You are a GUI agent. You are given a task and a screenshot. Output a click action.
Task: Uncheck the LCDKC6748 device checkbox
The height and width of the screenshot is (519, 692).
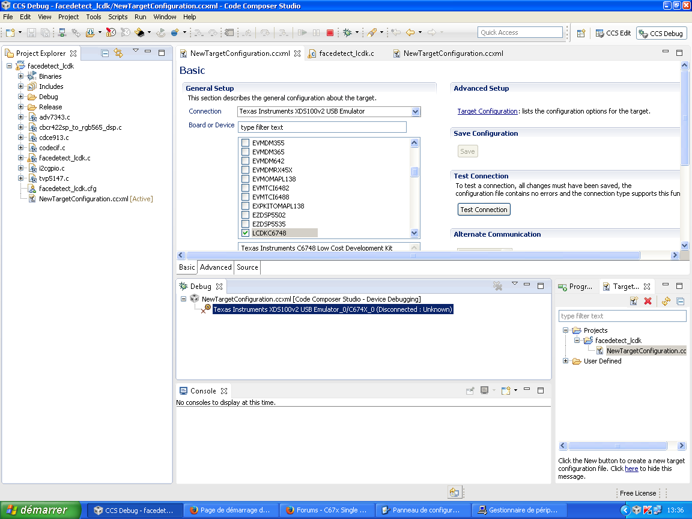(x=245, y=232)
